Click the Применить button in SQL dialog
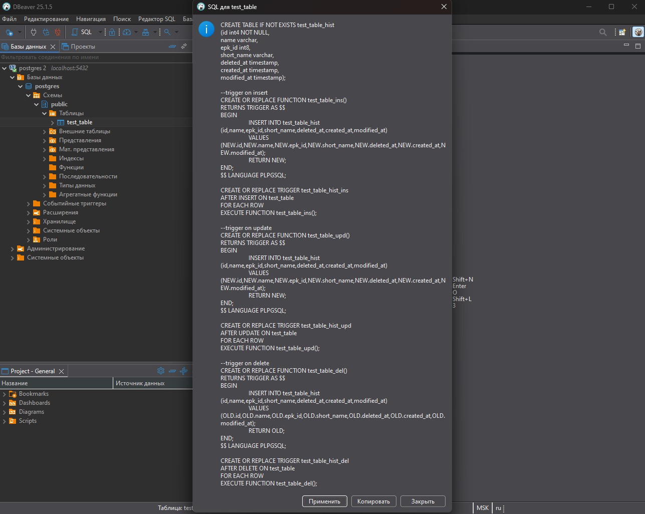 [x=325, y=501]
